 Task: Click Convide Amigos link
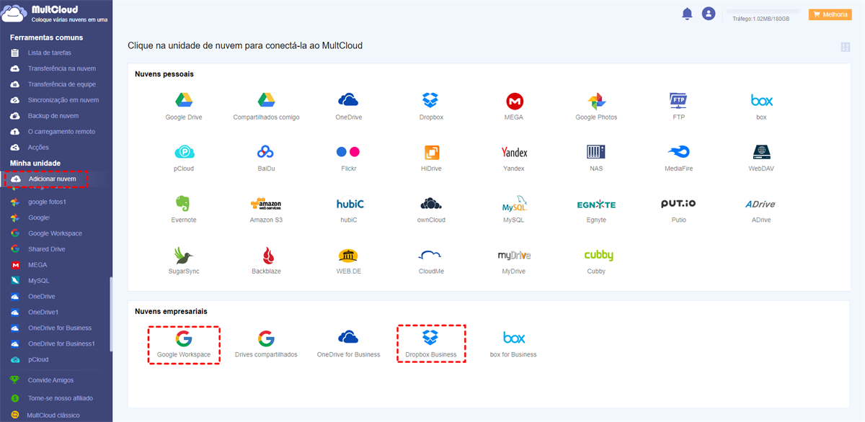click(50, 380)
